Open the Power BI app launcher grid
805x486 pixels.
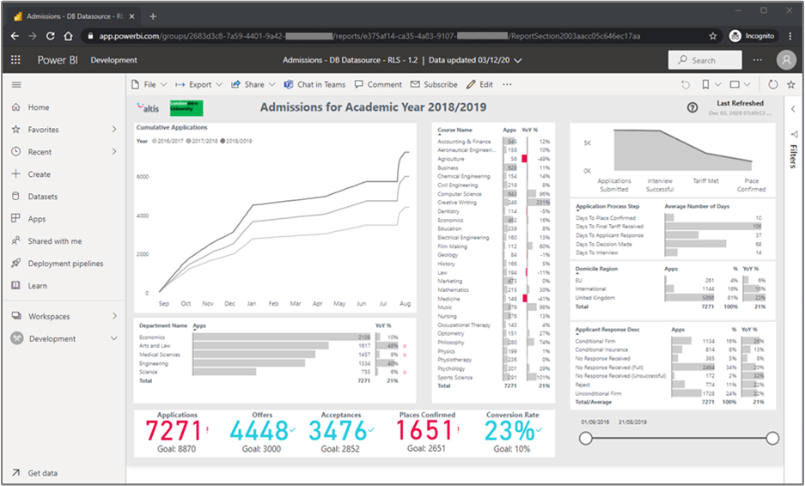(15, 60)
